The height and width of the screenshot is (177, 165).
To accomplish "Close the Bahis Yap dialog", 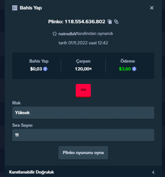I will coord(152,8).
